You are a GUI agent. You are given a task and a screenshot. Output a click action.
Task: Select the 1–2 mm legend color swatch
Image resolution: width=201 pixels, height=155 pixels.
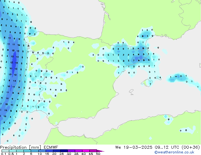20,151
